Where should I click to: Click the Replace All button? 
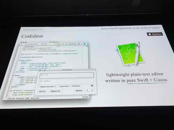coord(55,91)
